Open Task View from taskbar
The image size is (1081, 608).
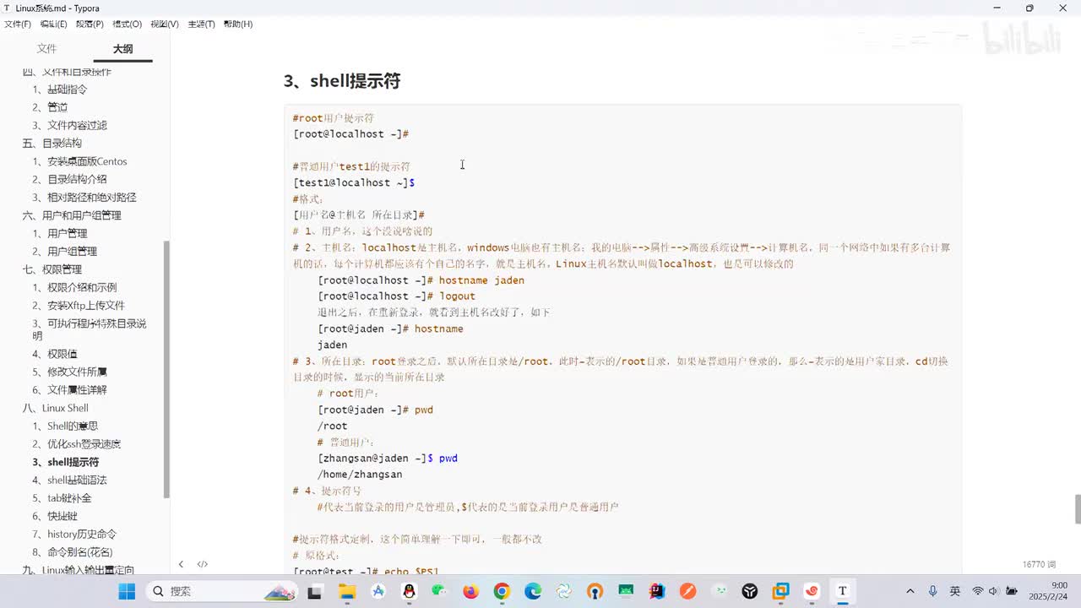314,591
